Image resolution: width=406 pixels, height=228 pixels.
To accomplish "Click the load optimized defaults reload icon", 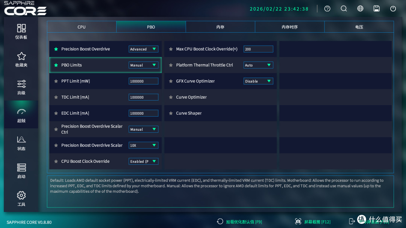I will click(220, 222).
